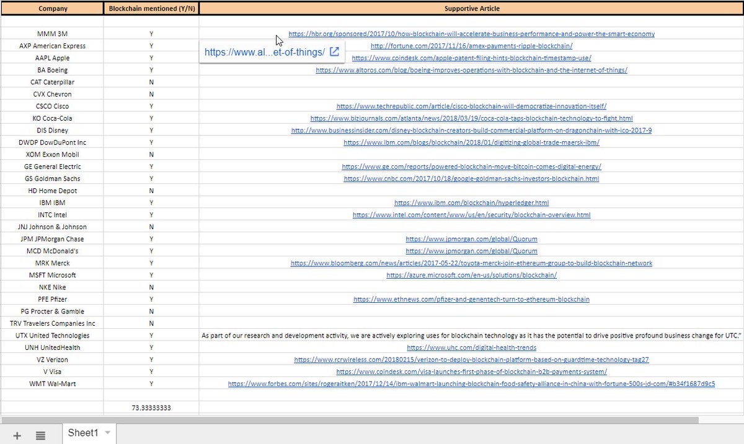Viewport: 744px width, 444px height.
Task: Open the bizjournals Coca-Cola blockchain link
Action: pyautogui.click(x=471, y=118)
